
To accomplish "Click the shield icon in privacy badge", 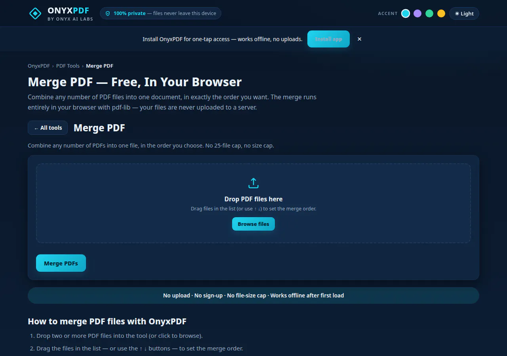I will click(x=108, y=13).
